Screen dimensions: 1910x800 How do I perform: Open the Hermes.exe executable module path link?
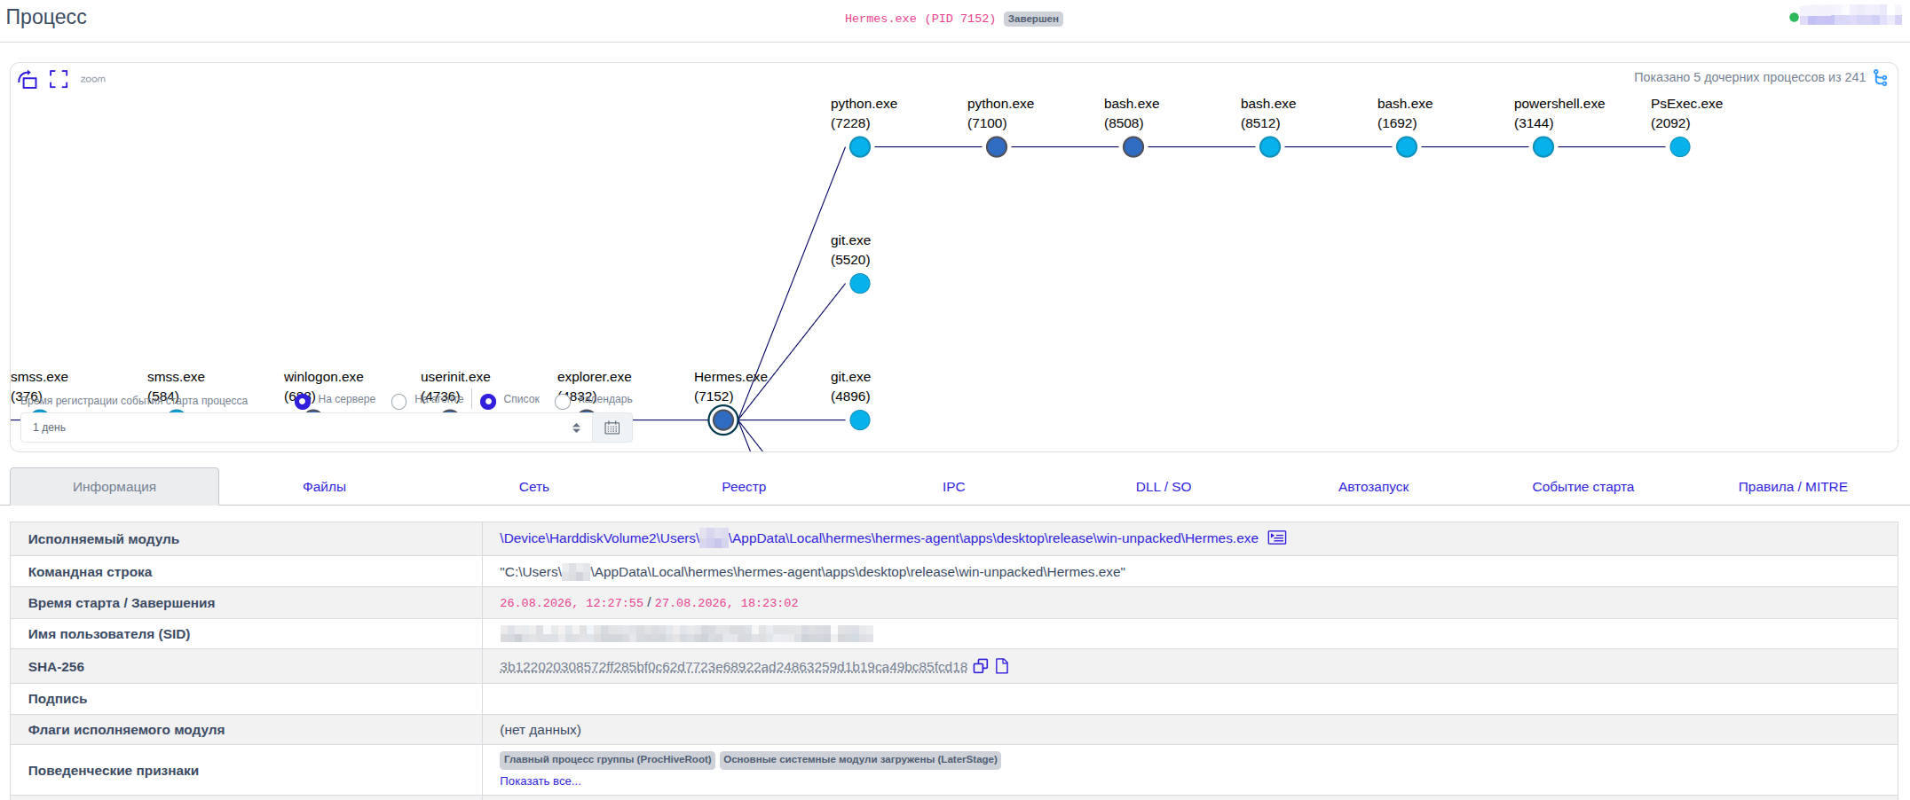tap(879, 538)
